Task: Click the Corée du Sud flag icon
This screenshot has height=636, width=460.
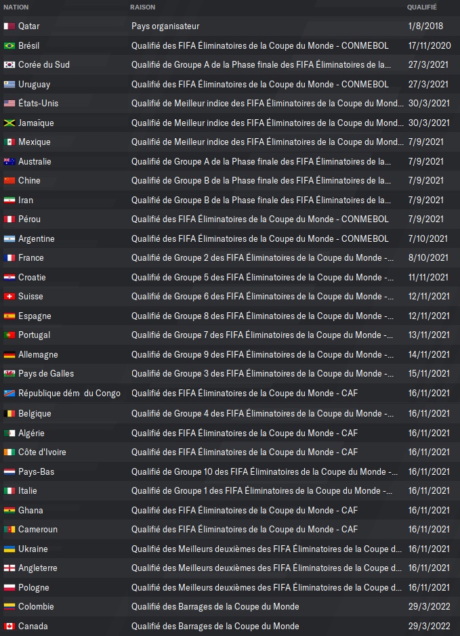Action: tap(9, 64)
